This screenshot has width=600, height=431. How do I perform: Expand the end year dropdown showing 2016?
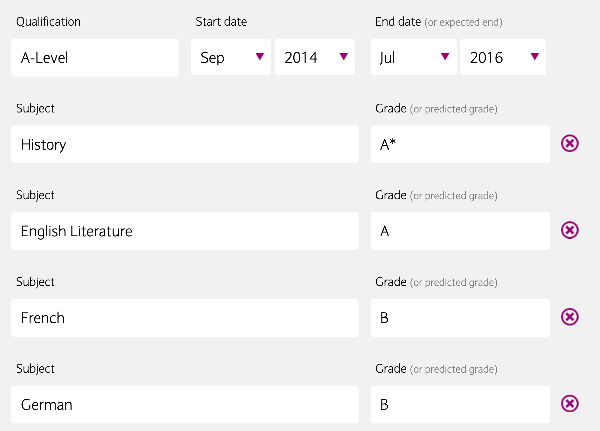point(503,57)
